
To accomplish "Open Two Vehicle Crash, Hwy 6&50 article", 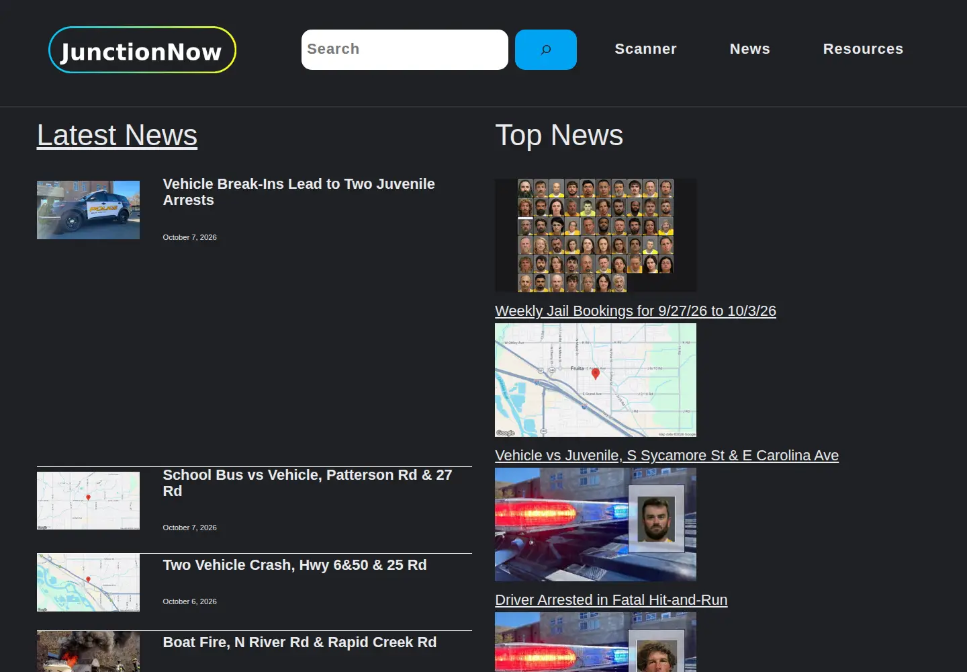I will [x=295, y=565].
